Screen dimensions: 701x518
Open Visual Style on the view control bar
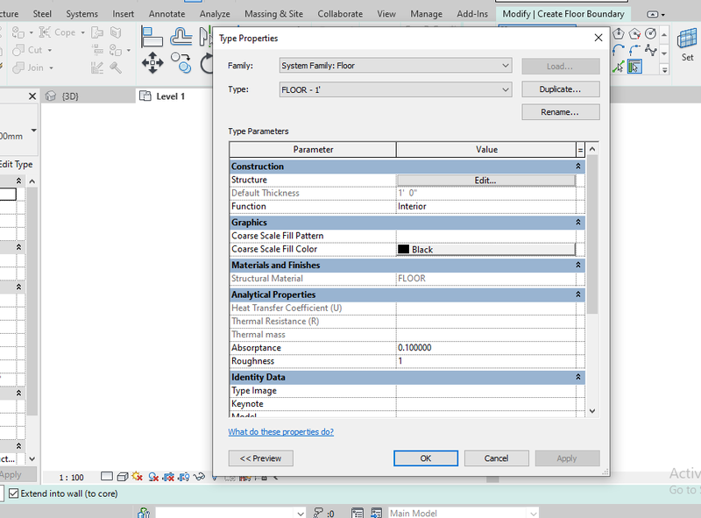point(122,477)
